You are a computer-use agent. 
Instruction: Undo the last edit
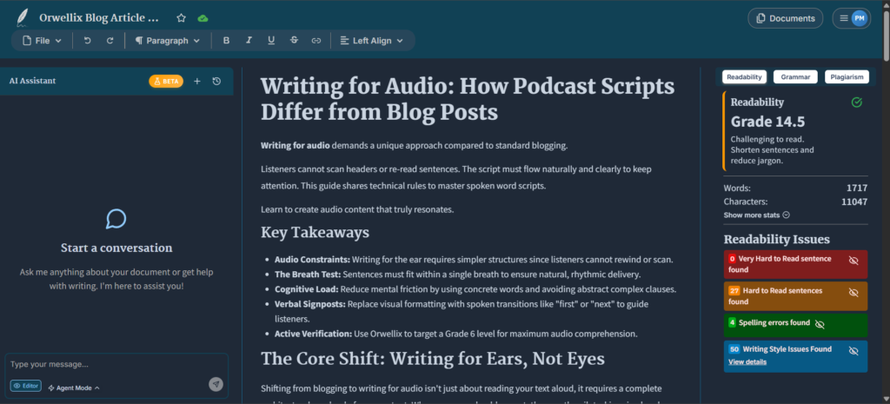(88, 41)
